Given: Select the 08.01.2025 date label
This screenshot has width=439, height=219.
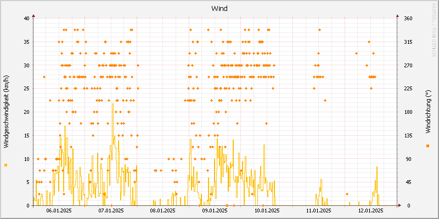Looking at the screenshot, I should pos(162,210).
